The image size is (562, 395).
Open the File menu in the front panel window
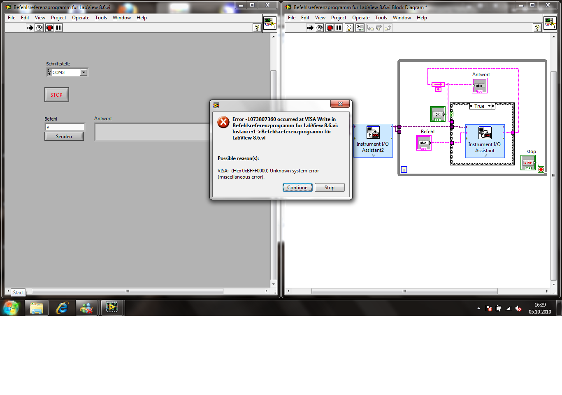pos(12,18)
